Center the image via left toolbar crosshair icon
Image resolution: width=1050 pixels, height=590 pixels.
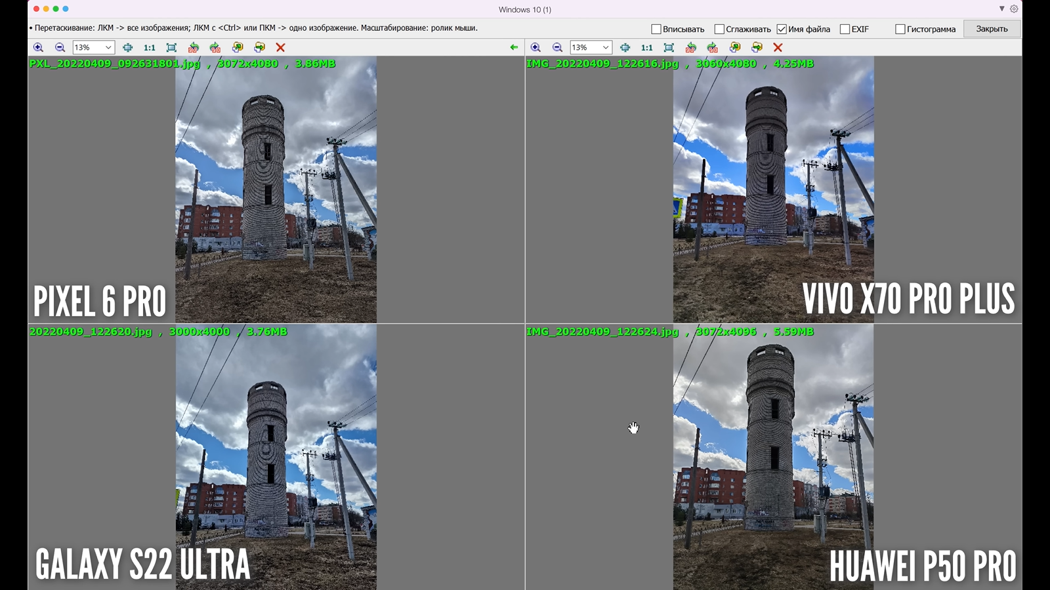point(127,47)
